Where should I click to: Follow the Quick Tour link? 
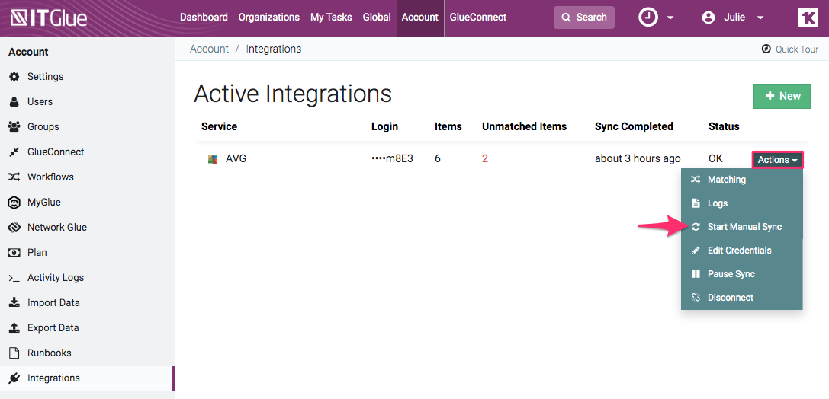tap(790, 49)
